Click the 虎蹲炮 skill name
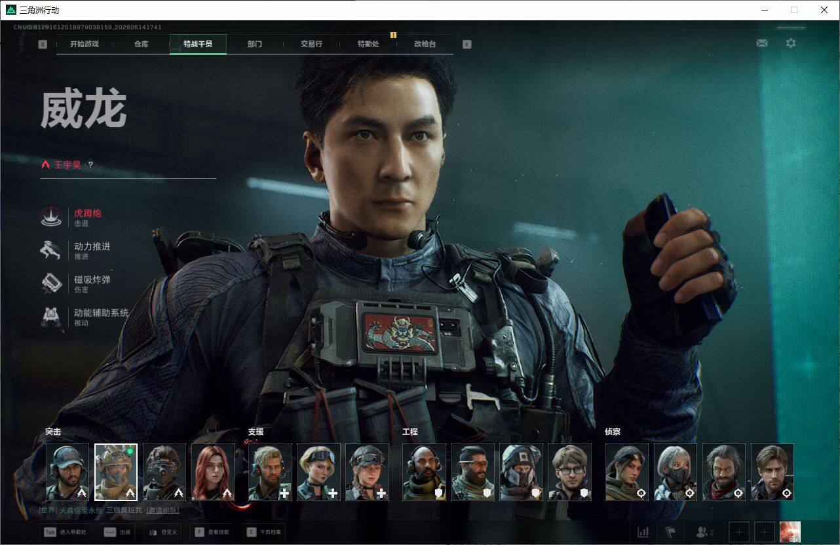This screenshot has width=840, height=545. pyautogui.click(x=88, y=213)
